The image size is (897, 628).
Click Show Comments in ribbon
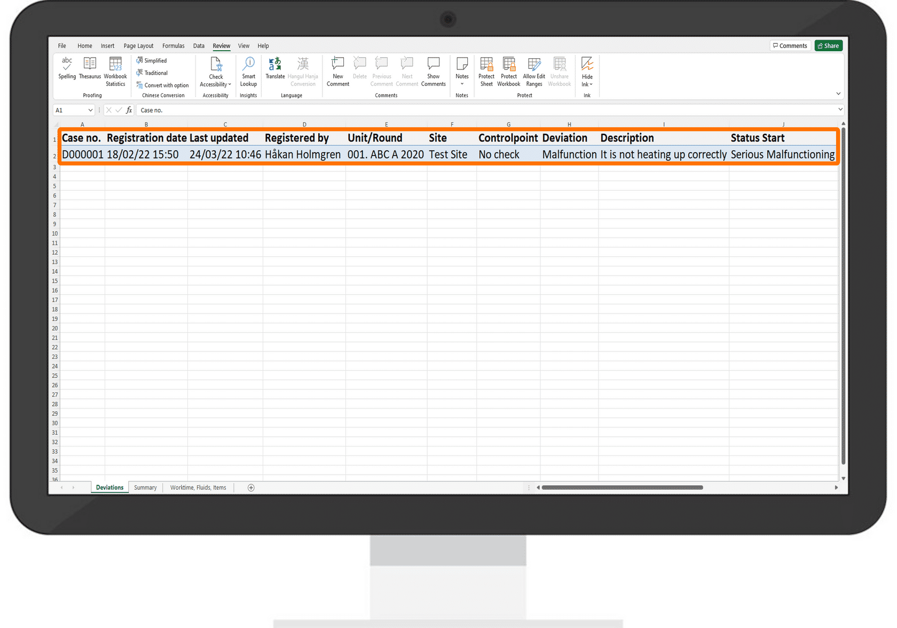[x=433, y=70]
